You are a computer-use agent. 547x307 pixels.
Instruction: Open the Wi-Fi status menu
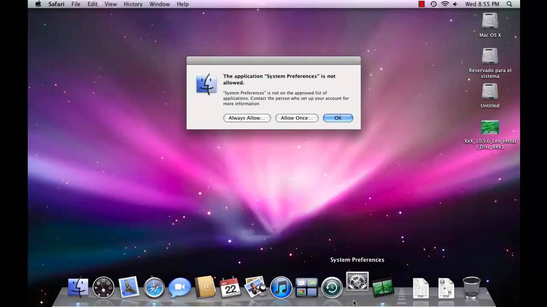[x=445, y=4]
